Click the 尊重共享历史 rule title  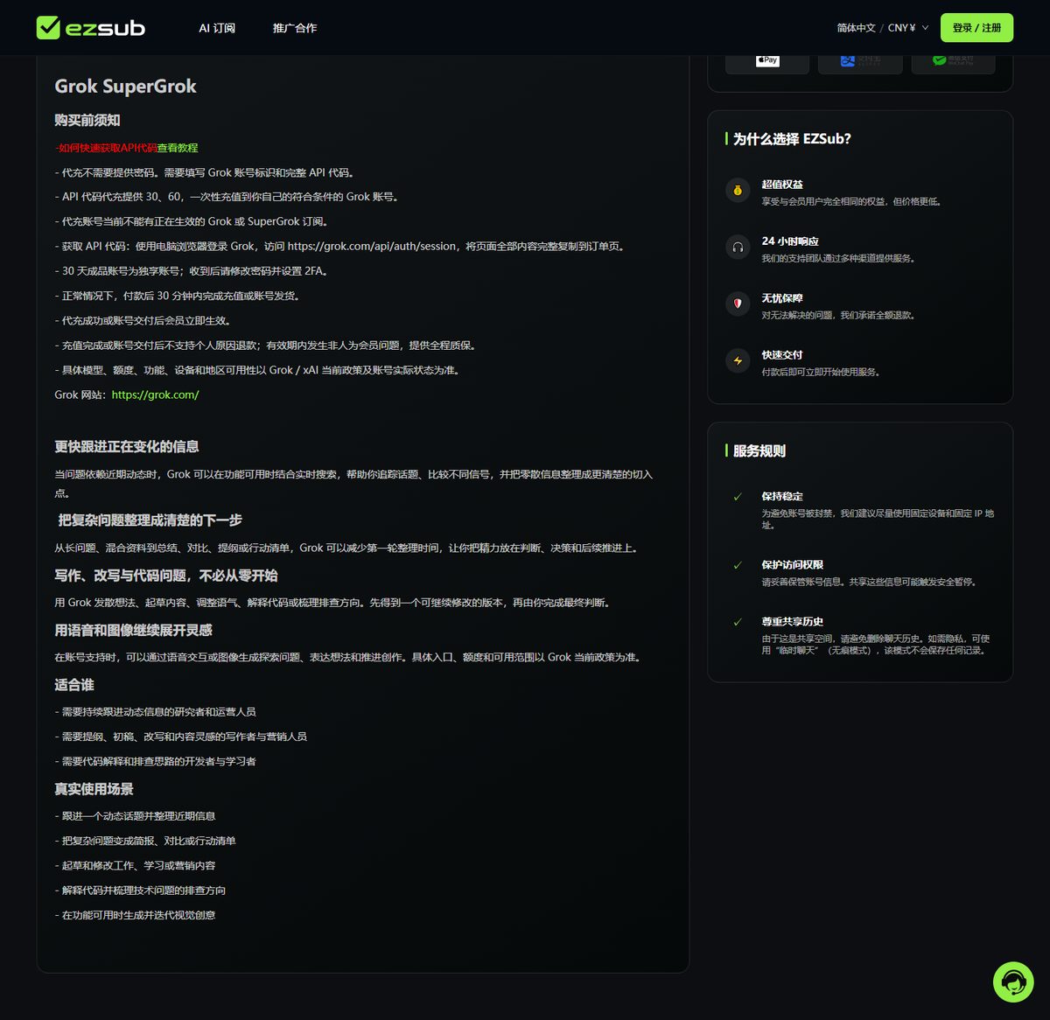[x=793, y=621]
